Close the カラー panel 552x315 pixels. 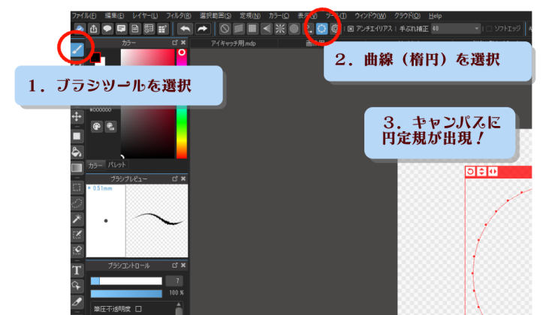183,43
